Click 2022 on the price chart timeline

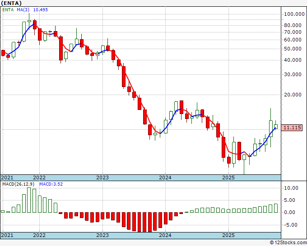39,178
